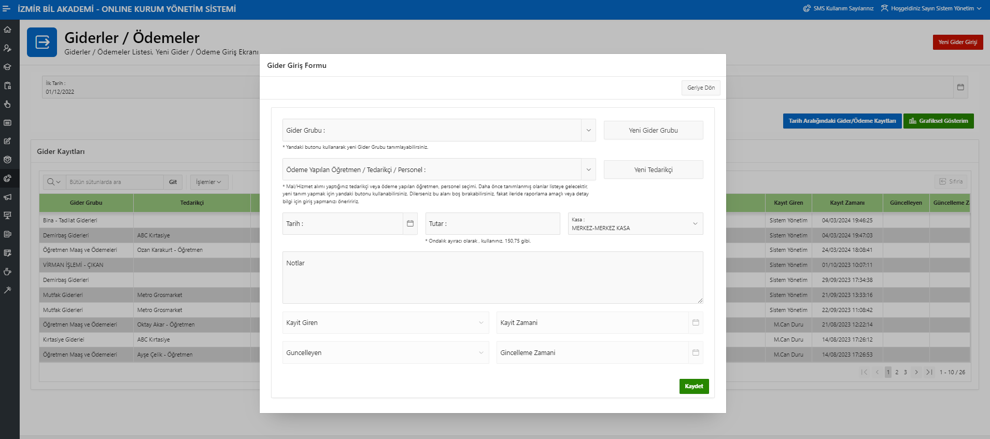Click into the Notlar text area
The height and width of the screenshot is (439, 990).
[492, 280]
